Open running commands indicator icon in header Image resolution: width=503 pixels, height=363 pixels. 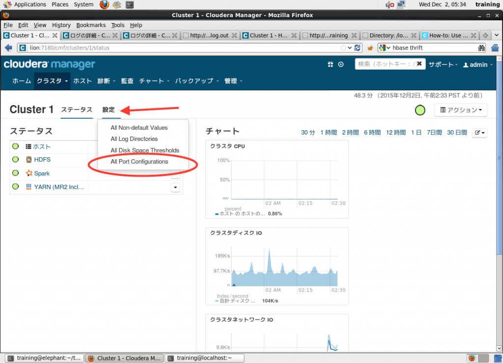coord(341,64)
